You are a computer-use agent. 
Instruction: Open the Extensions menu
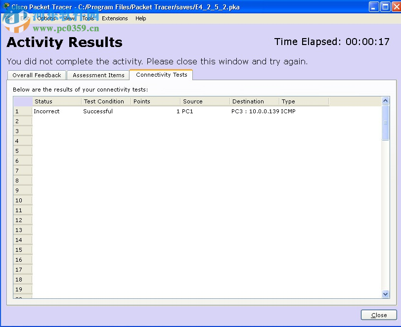click(115, 18)
